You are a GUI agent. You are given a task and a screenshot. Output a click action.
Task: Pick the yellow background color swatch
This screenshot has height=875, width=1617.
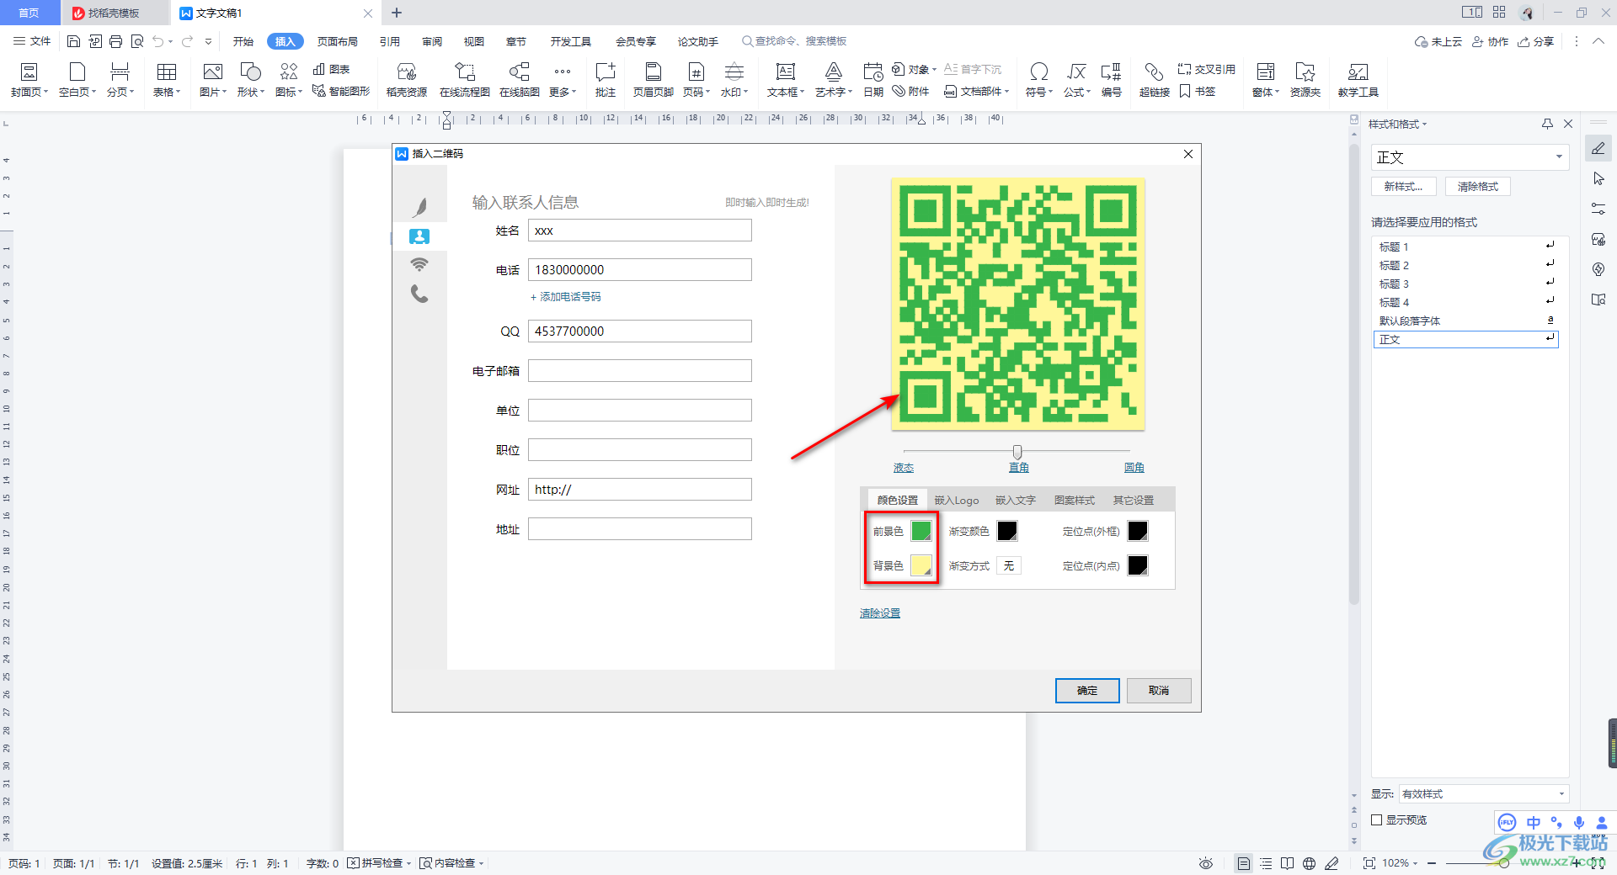(x=922, y=565)
